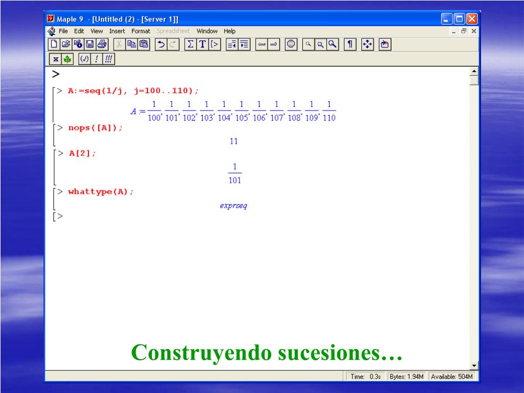Screen dimensions: 524x393
Task: Set zoom to the smallest magnifier level
Action: [x=308, y=44]
